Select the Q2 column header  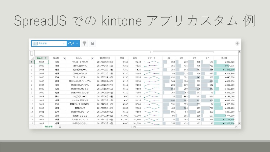coord(181,58)
